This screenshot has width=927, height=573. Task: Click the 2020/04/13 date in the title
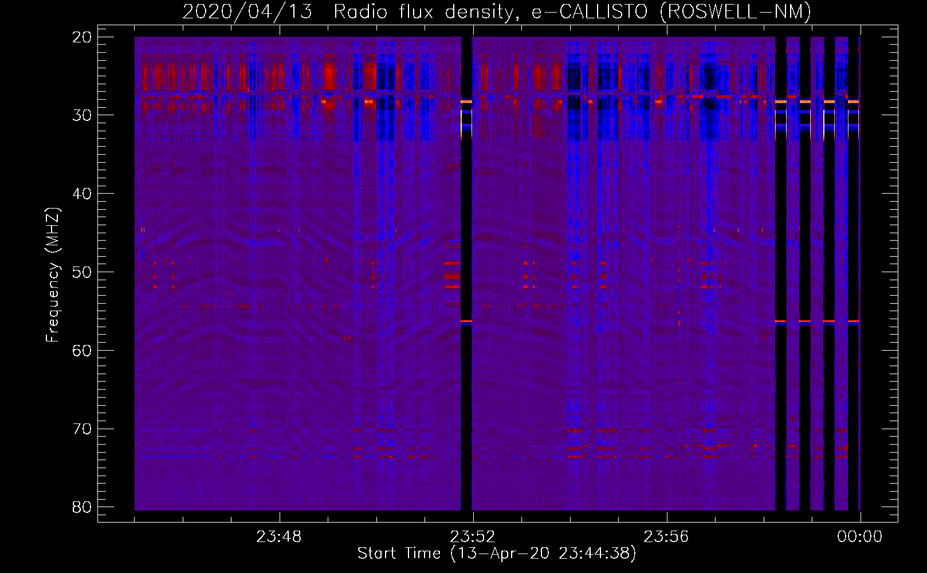[248, 11]
